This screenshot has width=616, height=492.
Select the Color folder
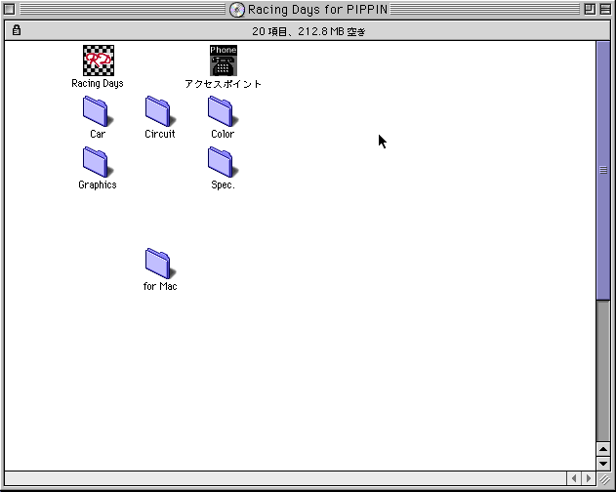(x=223, y=111)
